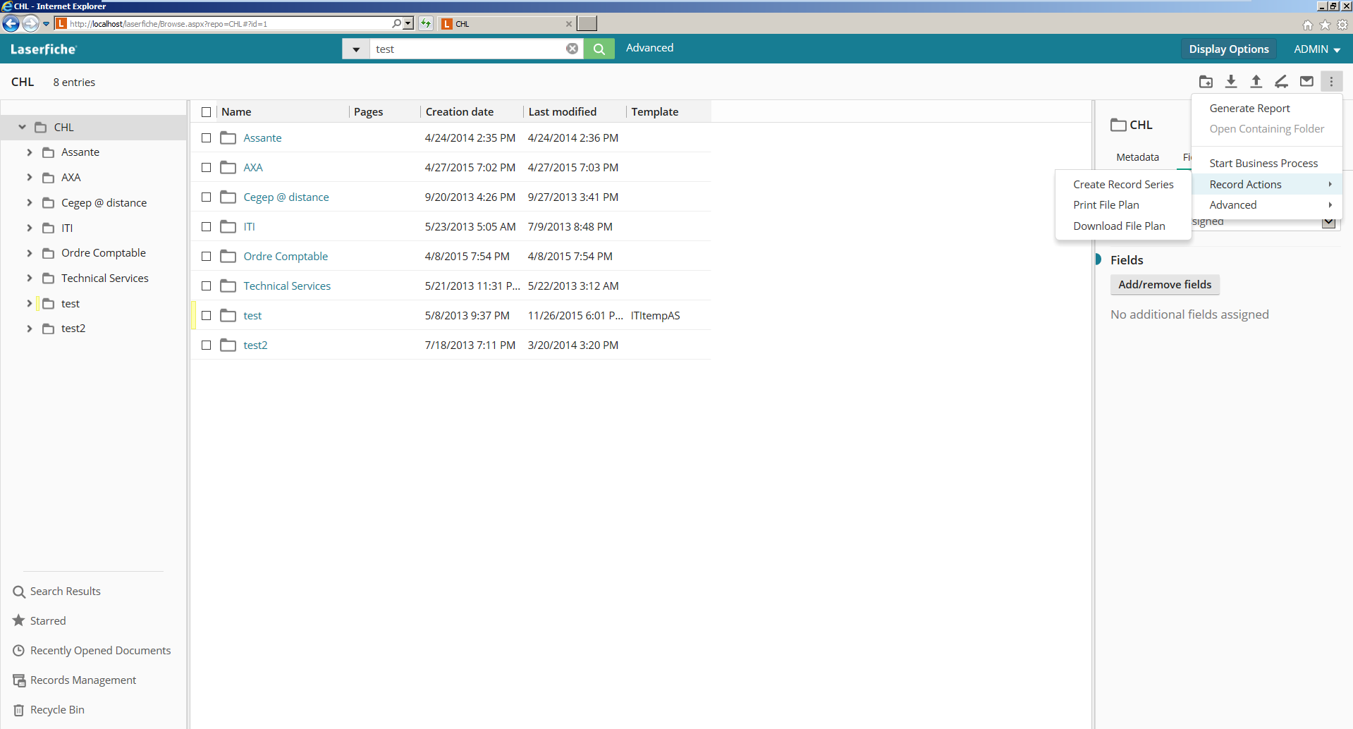Viewport: 1353px width, 729px height.
Task: Click folder icon of the ITI row
Action: coord(228,227)
